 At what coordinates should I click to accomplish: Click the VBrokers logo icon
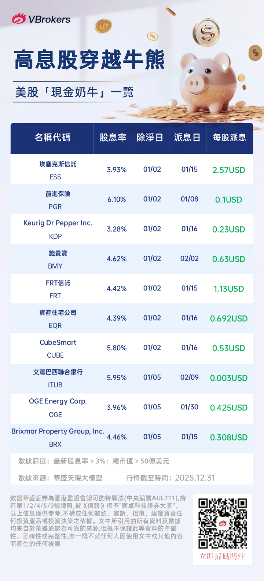pos(19,19)
